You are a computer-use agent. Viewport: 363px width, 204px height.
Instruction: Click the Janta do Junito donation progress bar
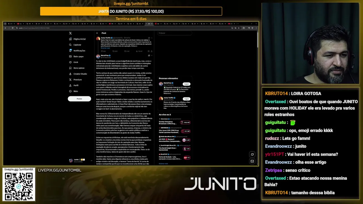[x=131, y=11]
